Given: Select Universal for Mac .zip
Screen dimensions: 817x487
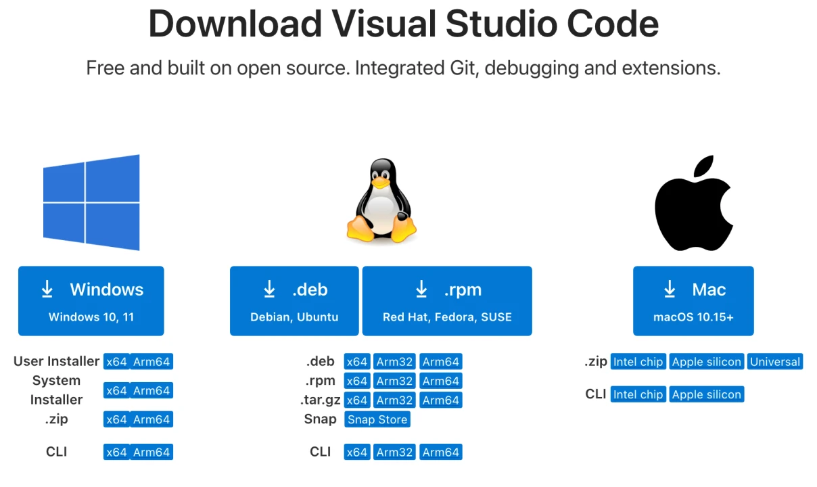Looking at the screenshot, I should pyautogui.click(x=775, y=362).
